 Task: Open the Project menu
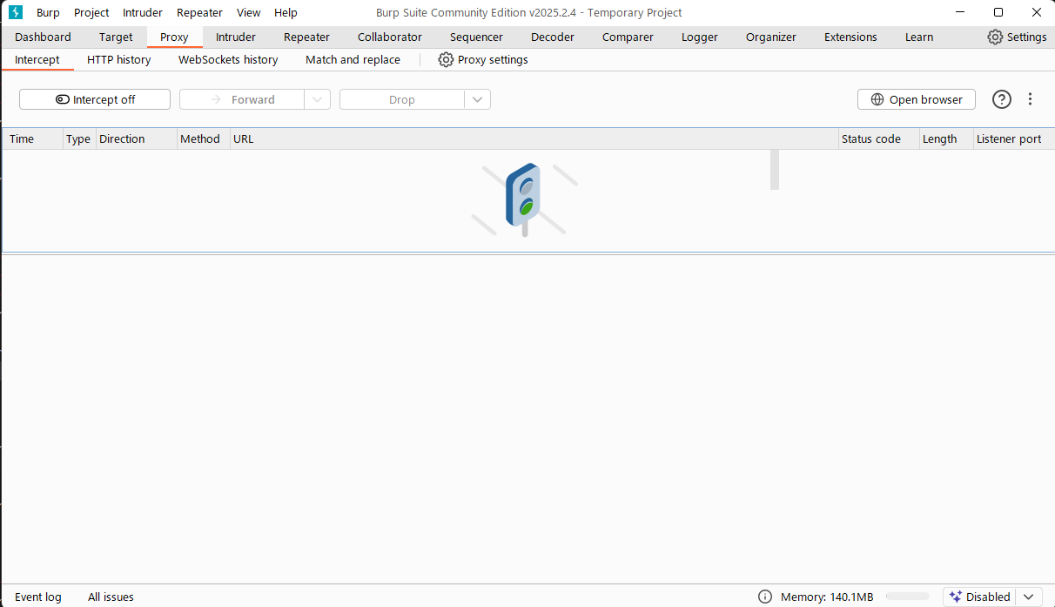91,12
